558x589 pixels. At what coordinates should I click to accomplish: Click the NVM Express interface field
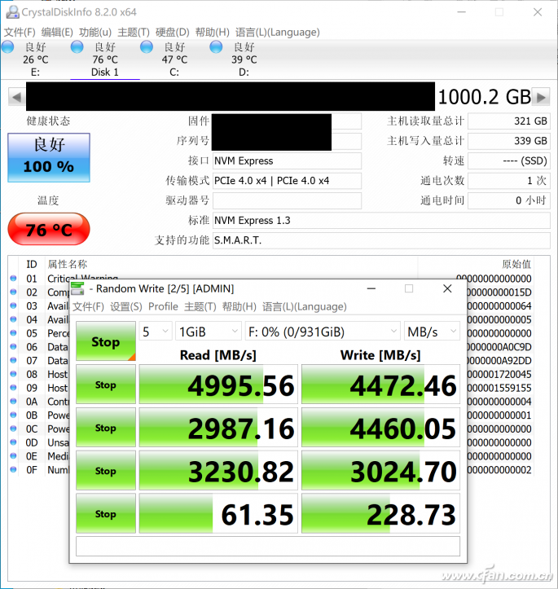288,160
